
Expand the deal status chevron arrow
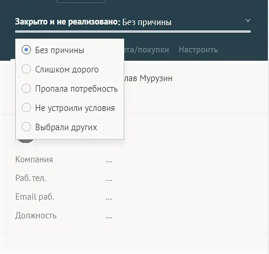click(x=248, y=20)
